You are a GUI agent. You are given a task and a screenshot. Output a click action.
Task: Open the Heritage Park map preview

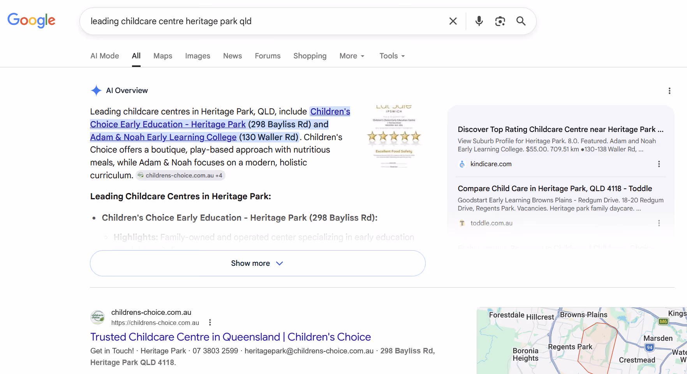[x=582, y=341]
